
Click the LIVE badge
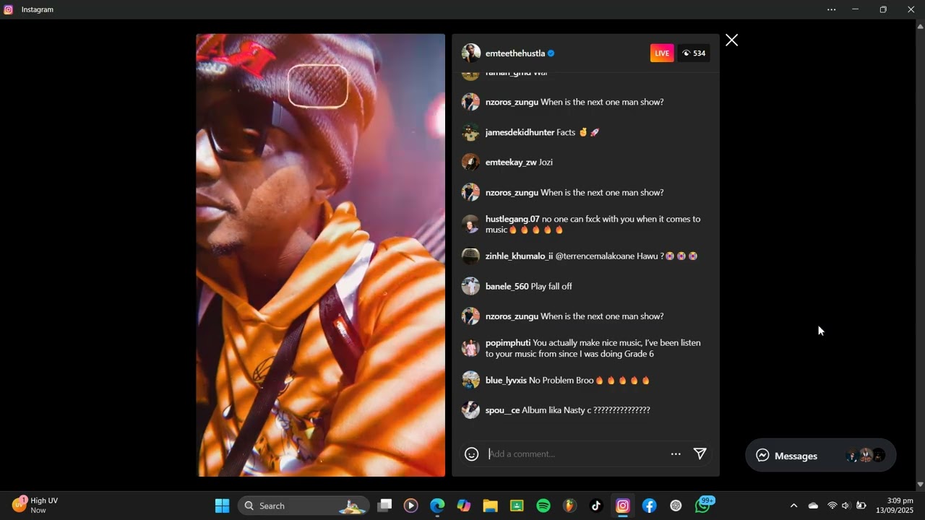click(x=662, y=53)
